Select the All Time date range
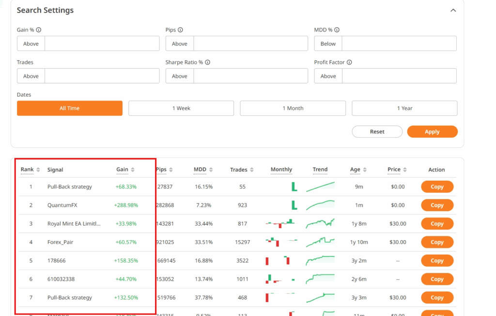 coord(69,108)
